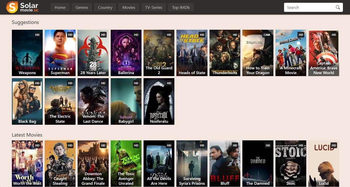Image resolution: width=350 pixels, height=187 pixels.
Task: Open the Movies section
Action: pos(129,7)
